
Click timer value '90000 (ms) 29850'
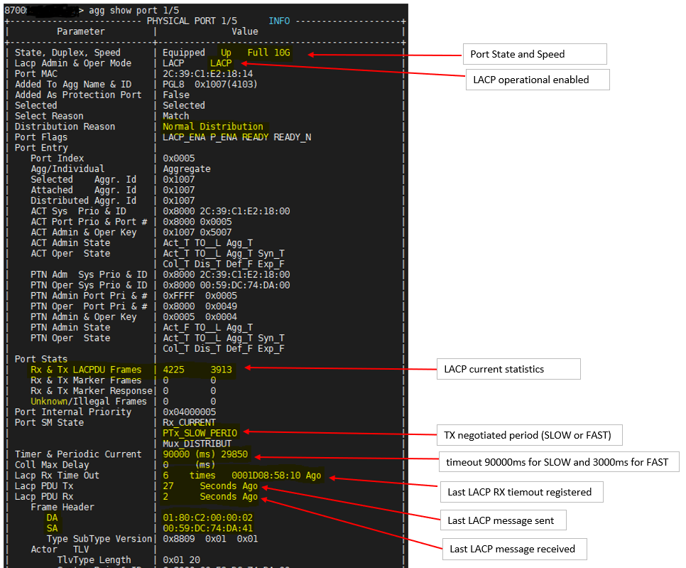(x=205, y=454)
